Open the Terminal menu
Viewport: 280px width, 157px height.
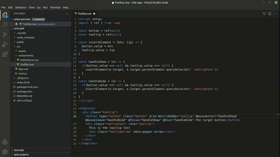[55, 7]
